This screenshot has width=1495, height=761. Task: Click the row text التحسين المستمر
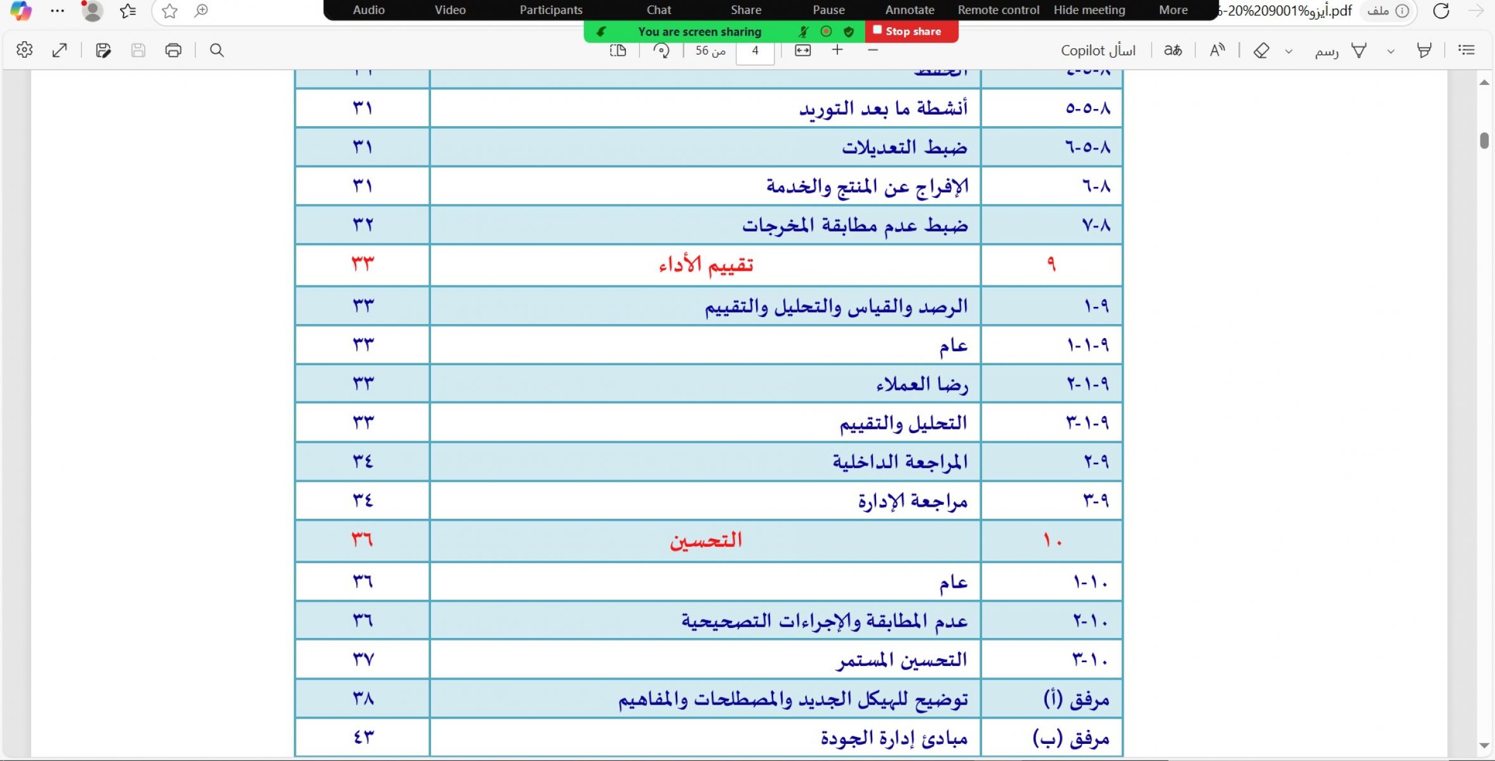point(901,660)
